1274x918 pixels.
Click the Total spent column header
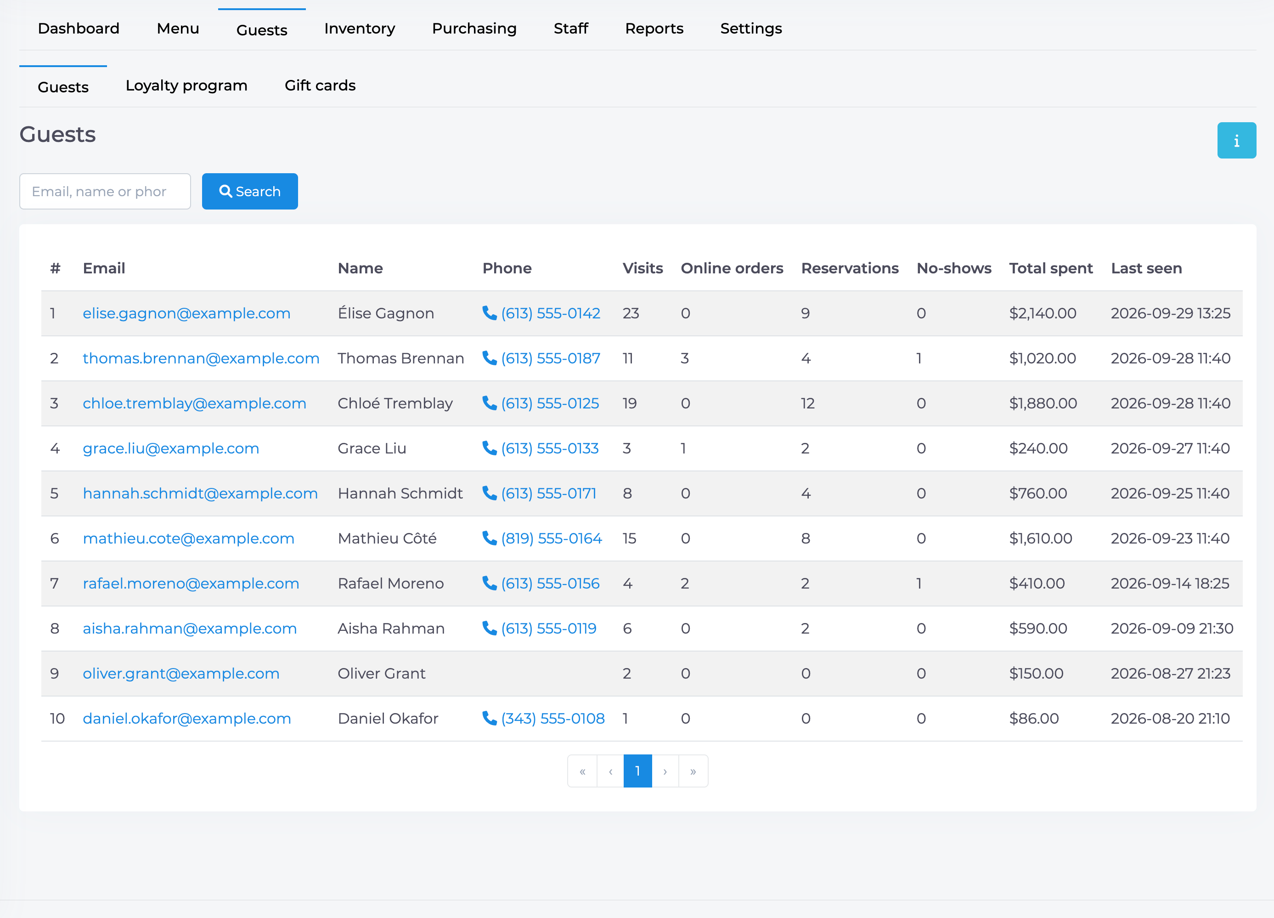click(x=1050, y=268)
